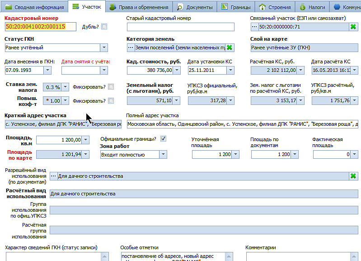The image size is (361, 261).
Task: Open land category ellipsis browse button
Action: [131, 47]
